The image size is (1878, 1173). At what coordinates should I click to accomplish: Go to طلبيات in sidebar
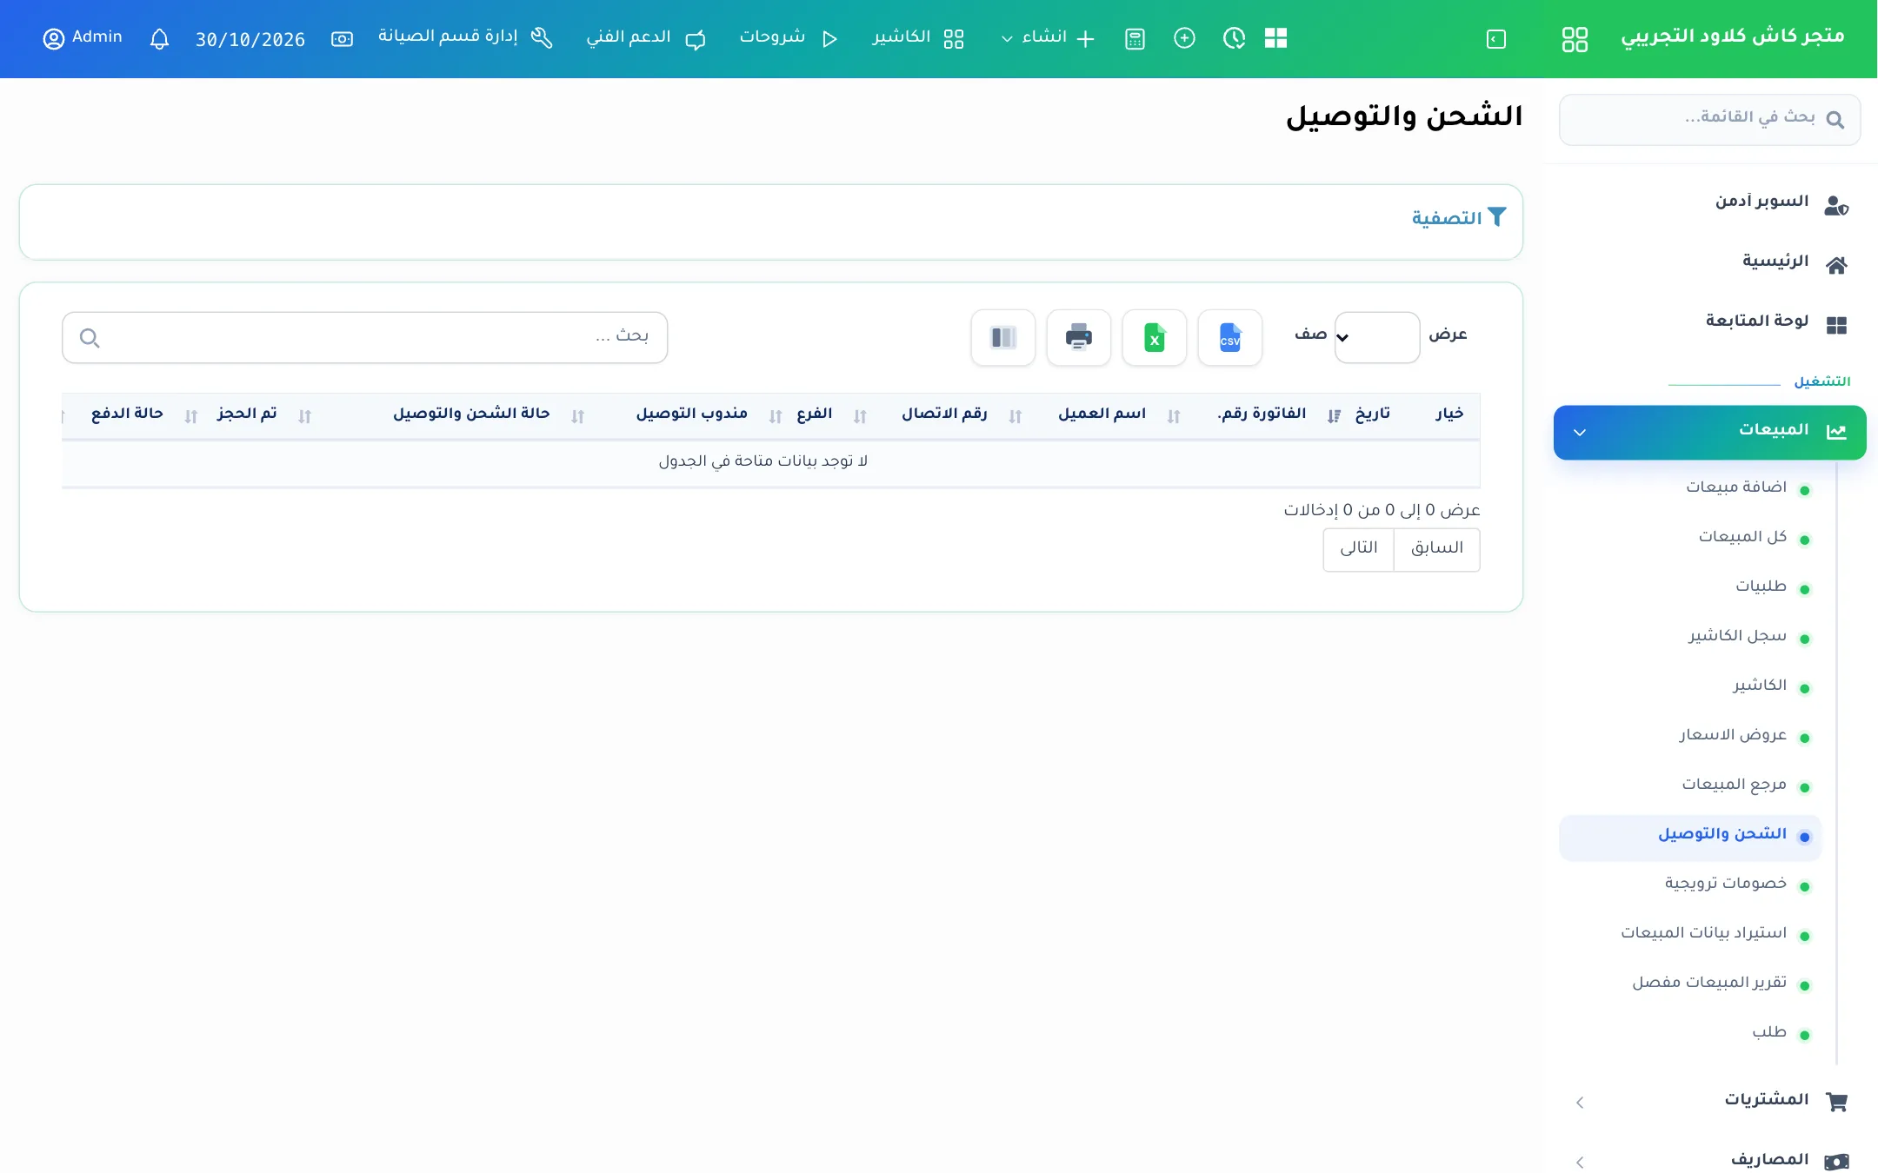[x=1761, y=586]
